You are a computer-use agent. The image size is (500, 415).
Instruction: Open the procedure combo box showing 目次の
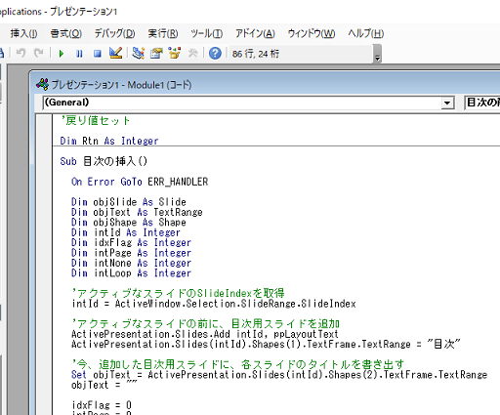[x=482, y=103]
